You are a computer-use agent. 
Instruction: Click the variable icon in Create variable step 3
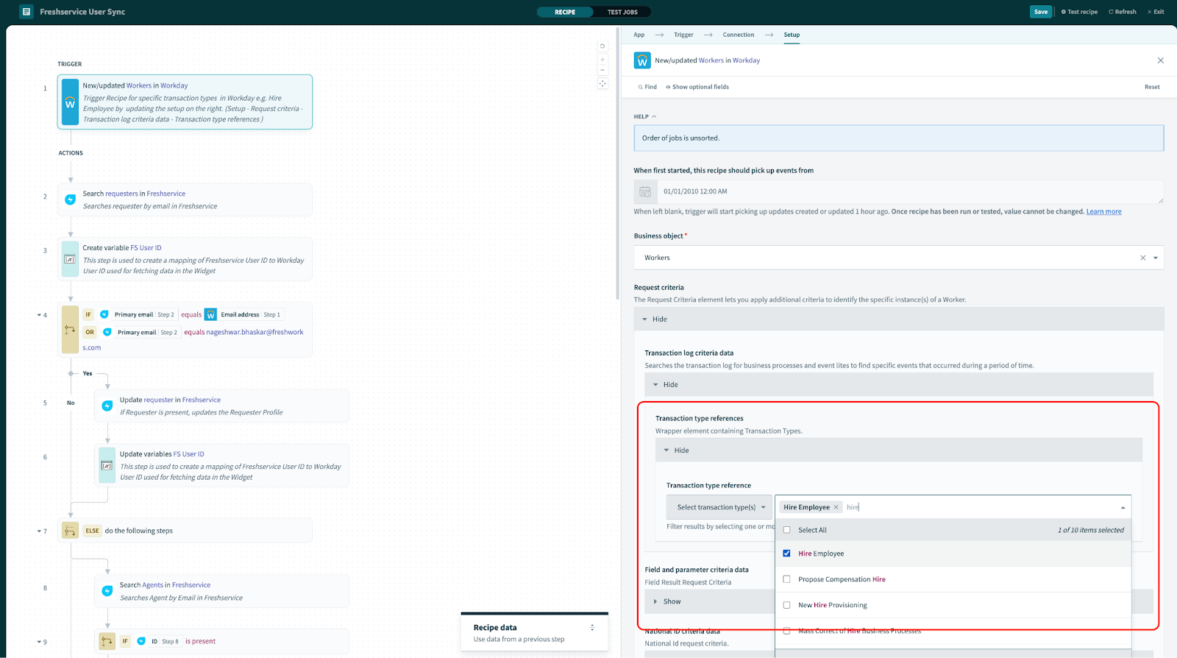click(70, 259)
